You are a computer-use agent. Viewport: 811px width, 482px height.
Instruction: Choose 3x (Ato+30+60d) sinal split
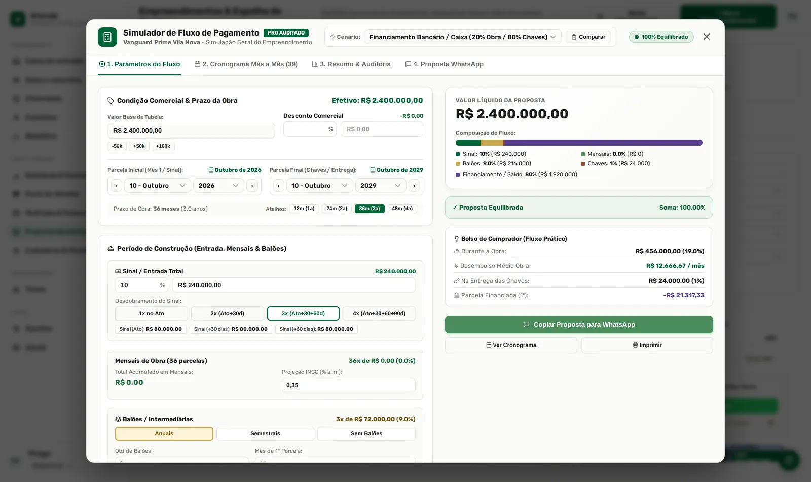tap(303, 314)
